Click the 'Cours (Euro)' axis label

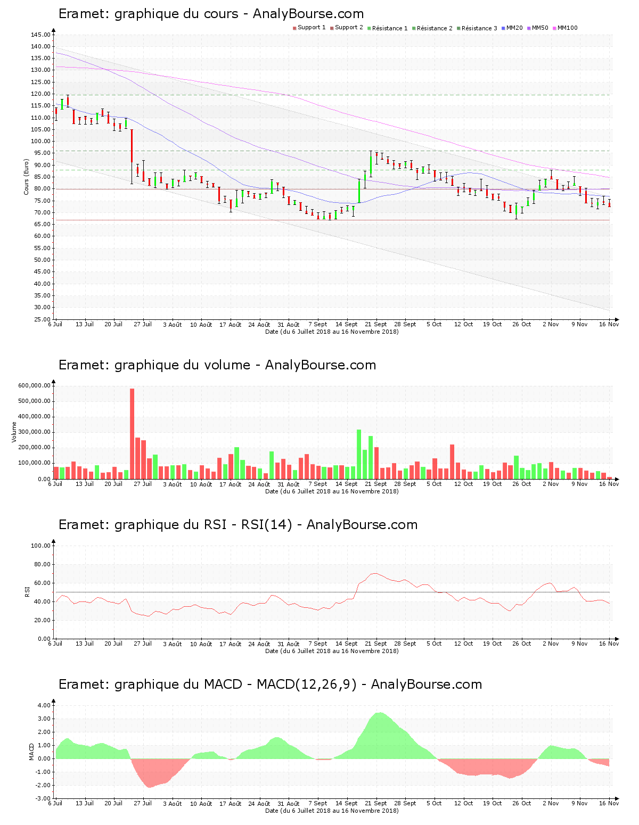[26, 177]
